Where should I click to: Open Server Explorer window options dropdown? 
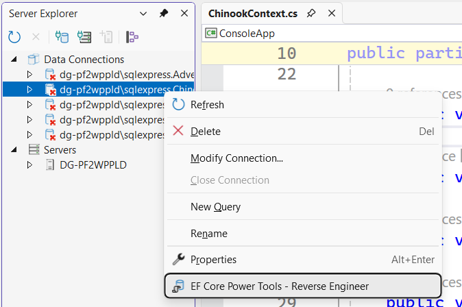pos(143,14)
